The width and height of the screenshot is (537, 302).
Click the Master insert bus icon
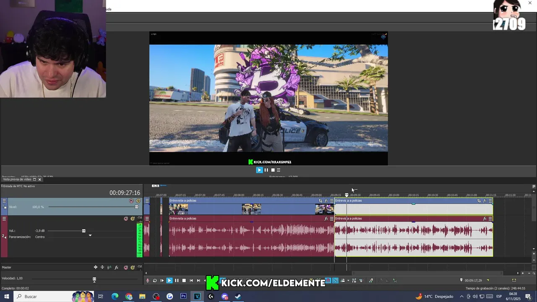tap(96, 267)
